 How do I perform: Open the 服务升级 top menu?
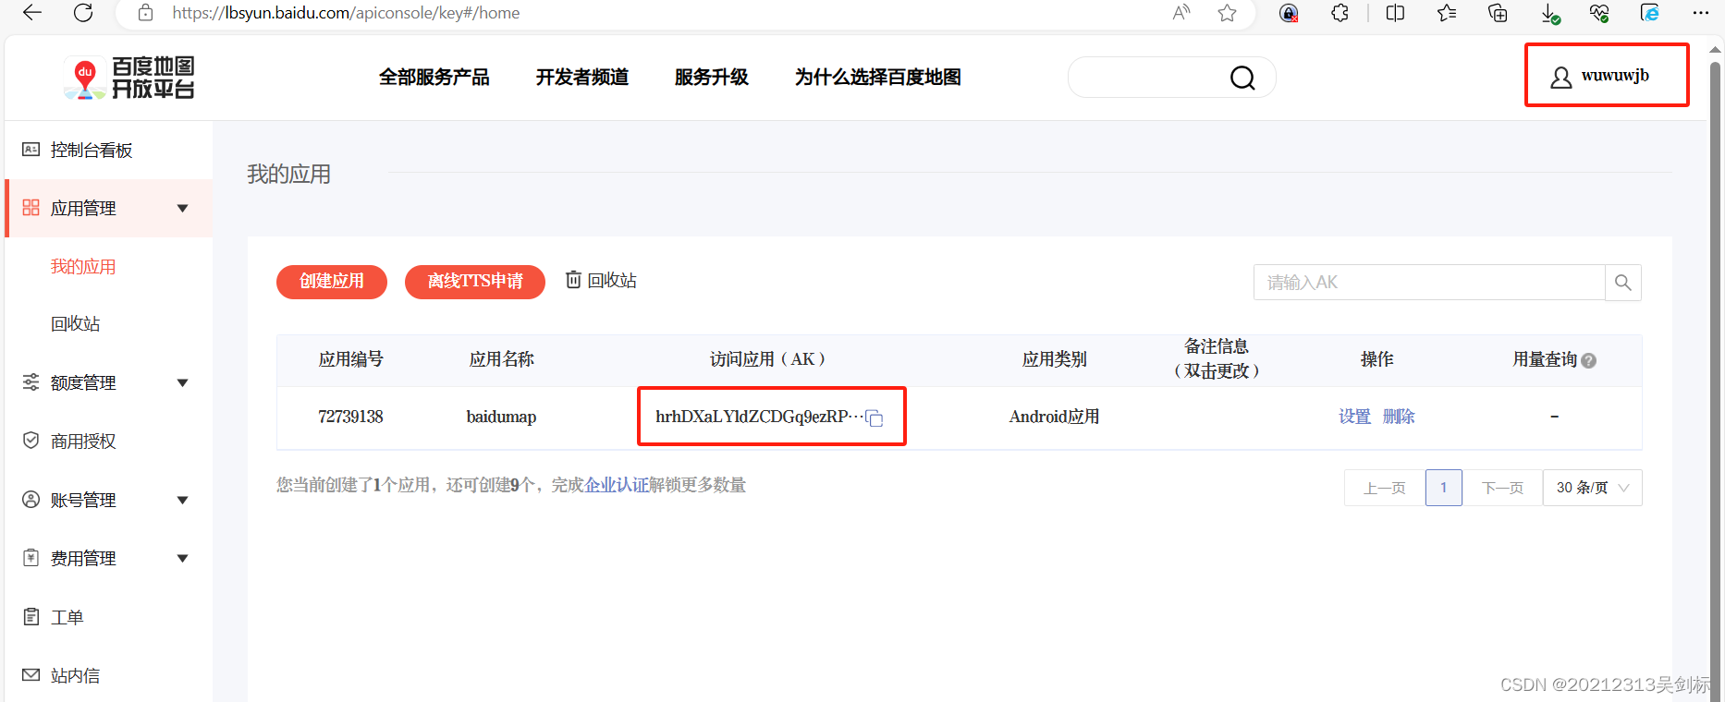point(712,78)
